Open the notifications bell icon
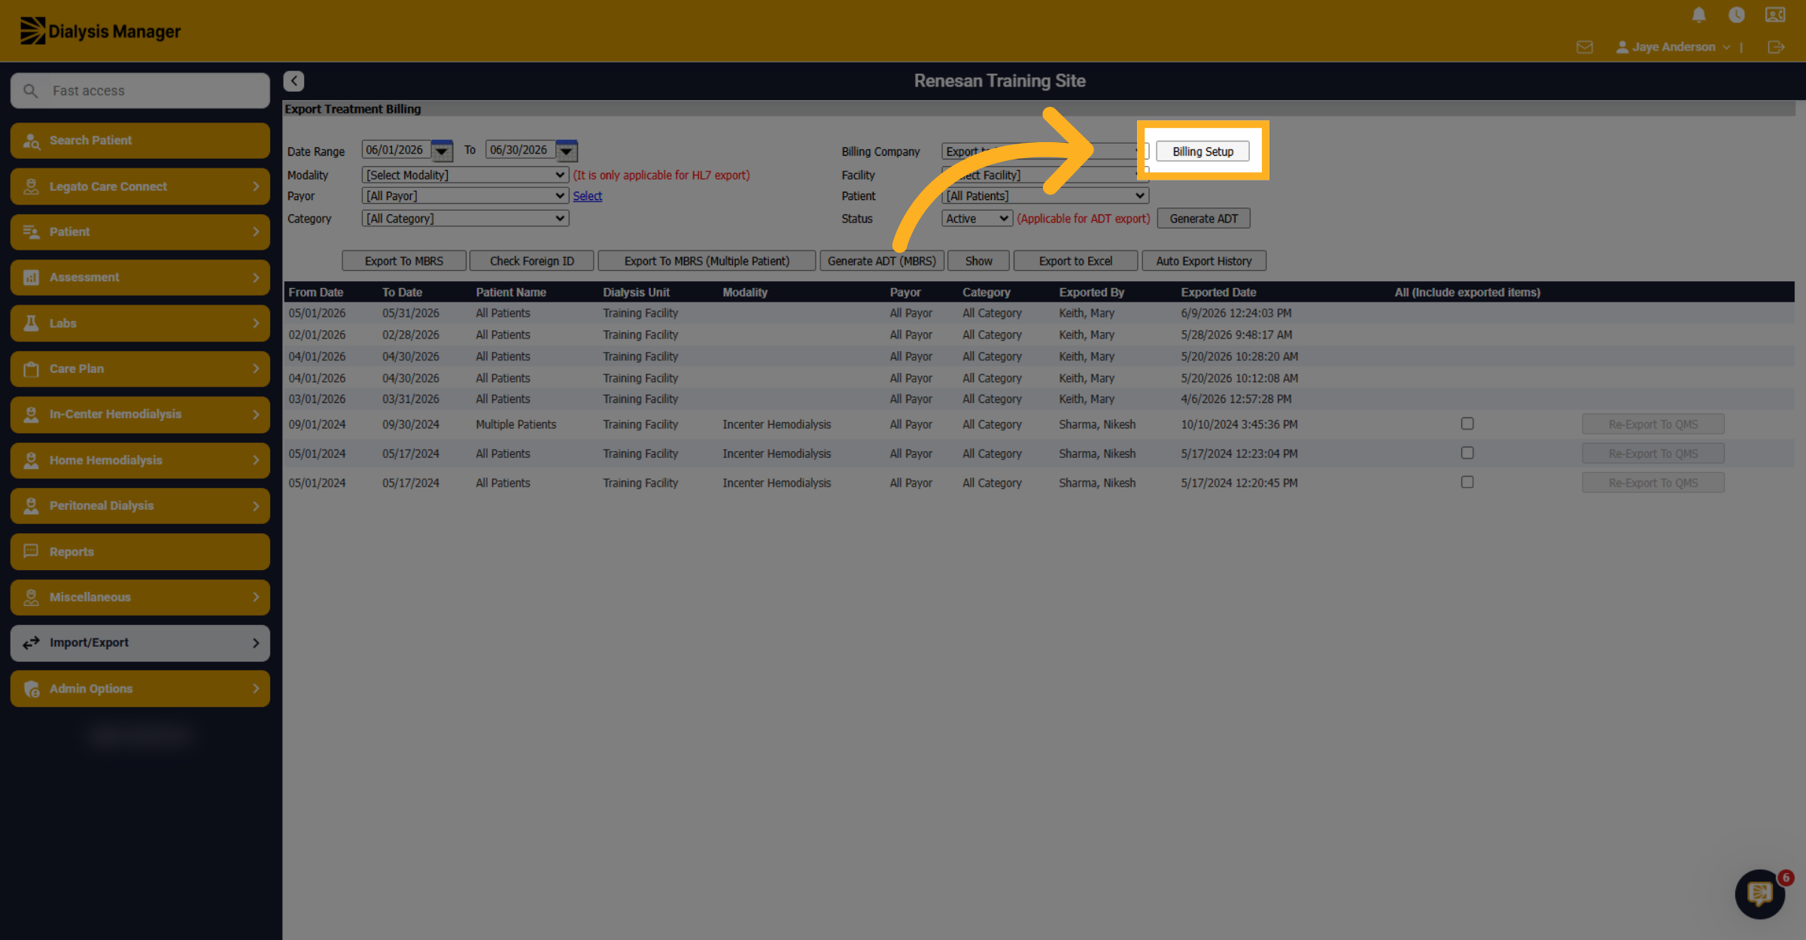Image resolution: width=1806 pixels, height=940 pixels. (1698, 15)
